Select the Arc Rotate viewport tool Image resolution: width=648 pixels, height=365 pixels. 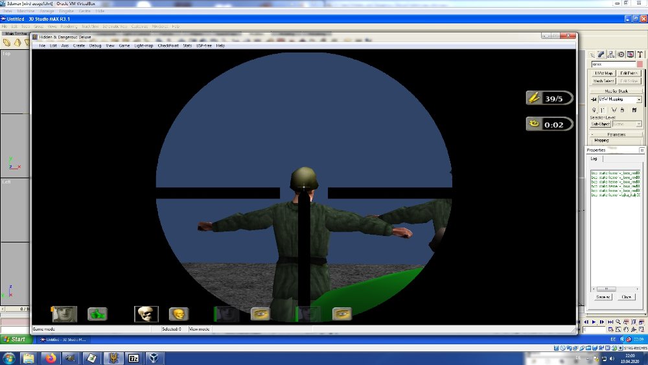pos(634,329)
